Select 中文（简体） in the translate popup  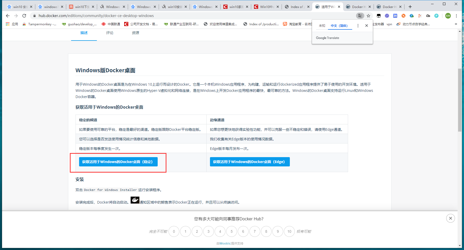click(x=339, y=26)
